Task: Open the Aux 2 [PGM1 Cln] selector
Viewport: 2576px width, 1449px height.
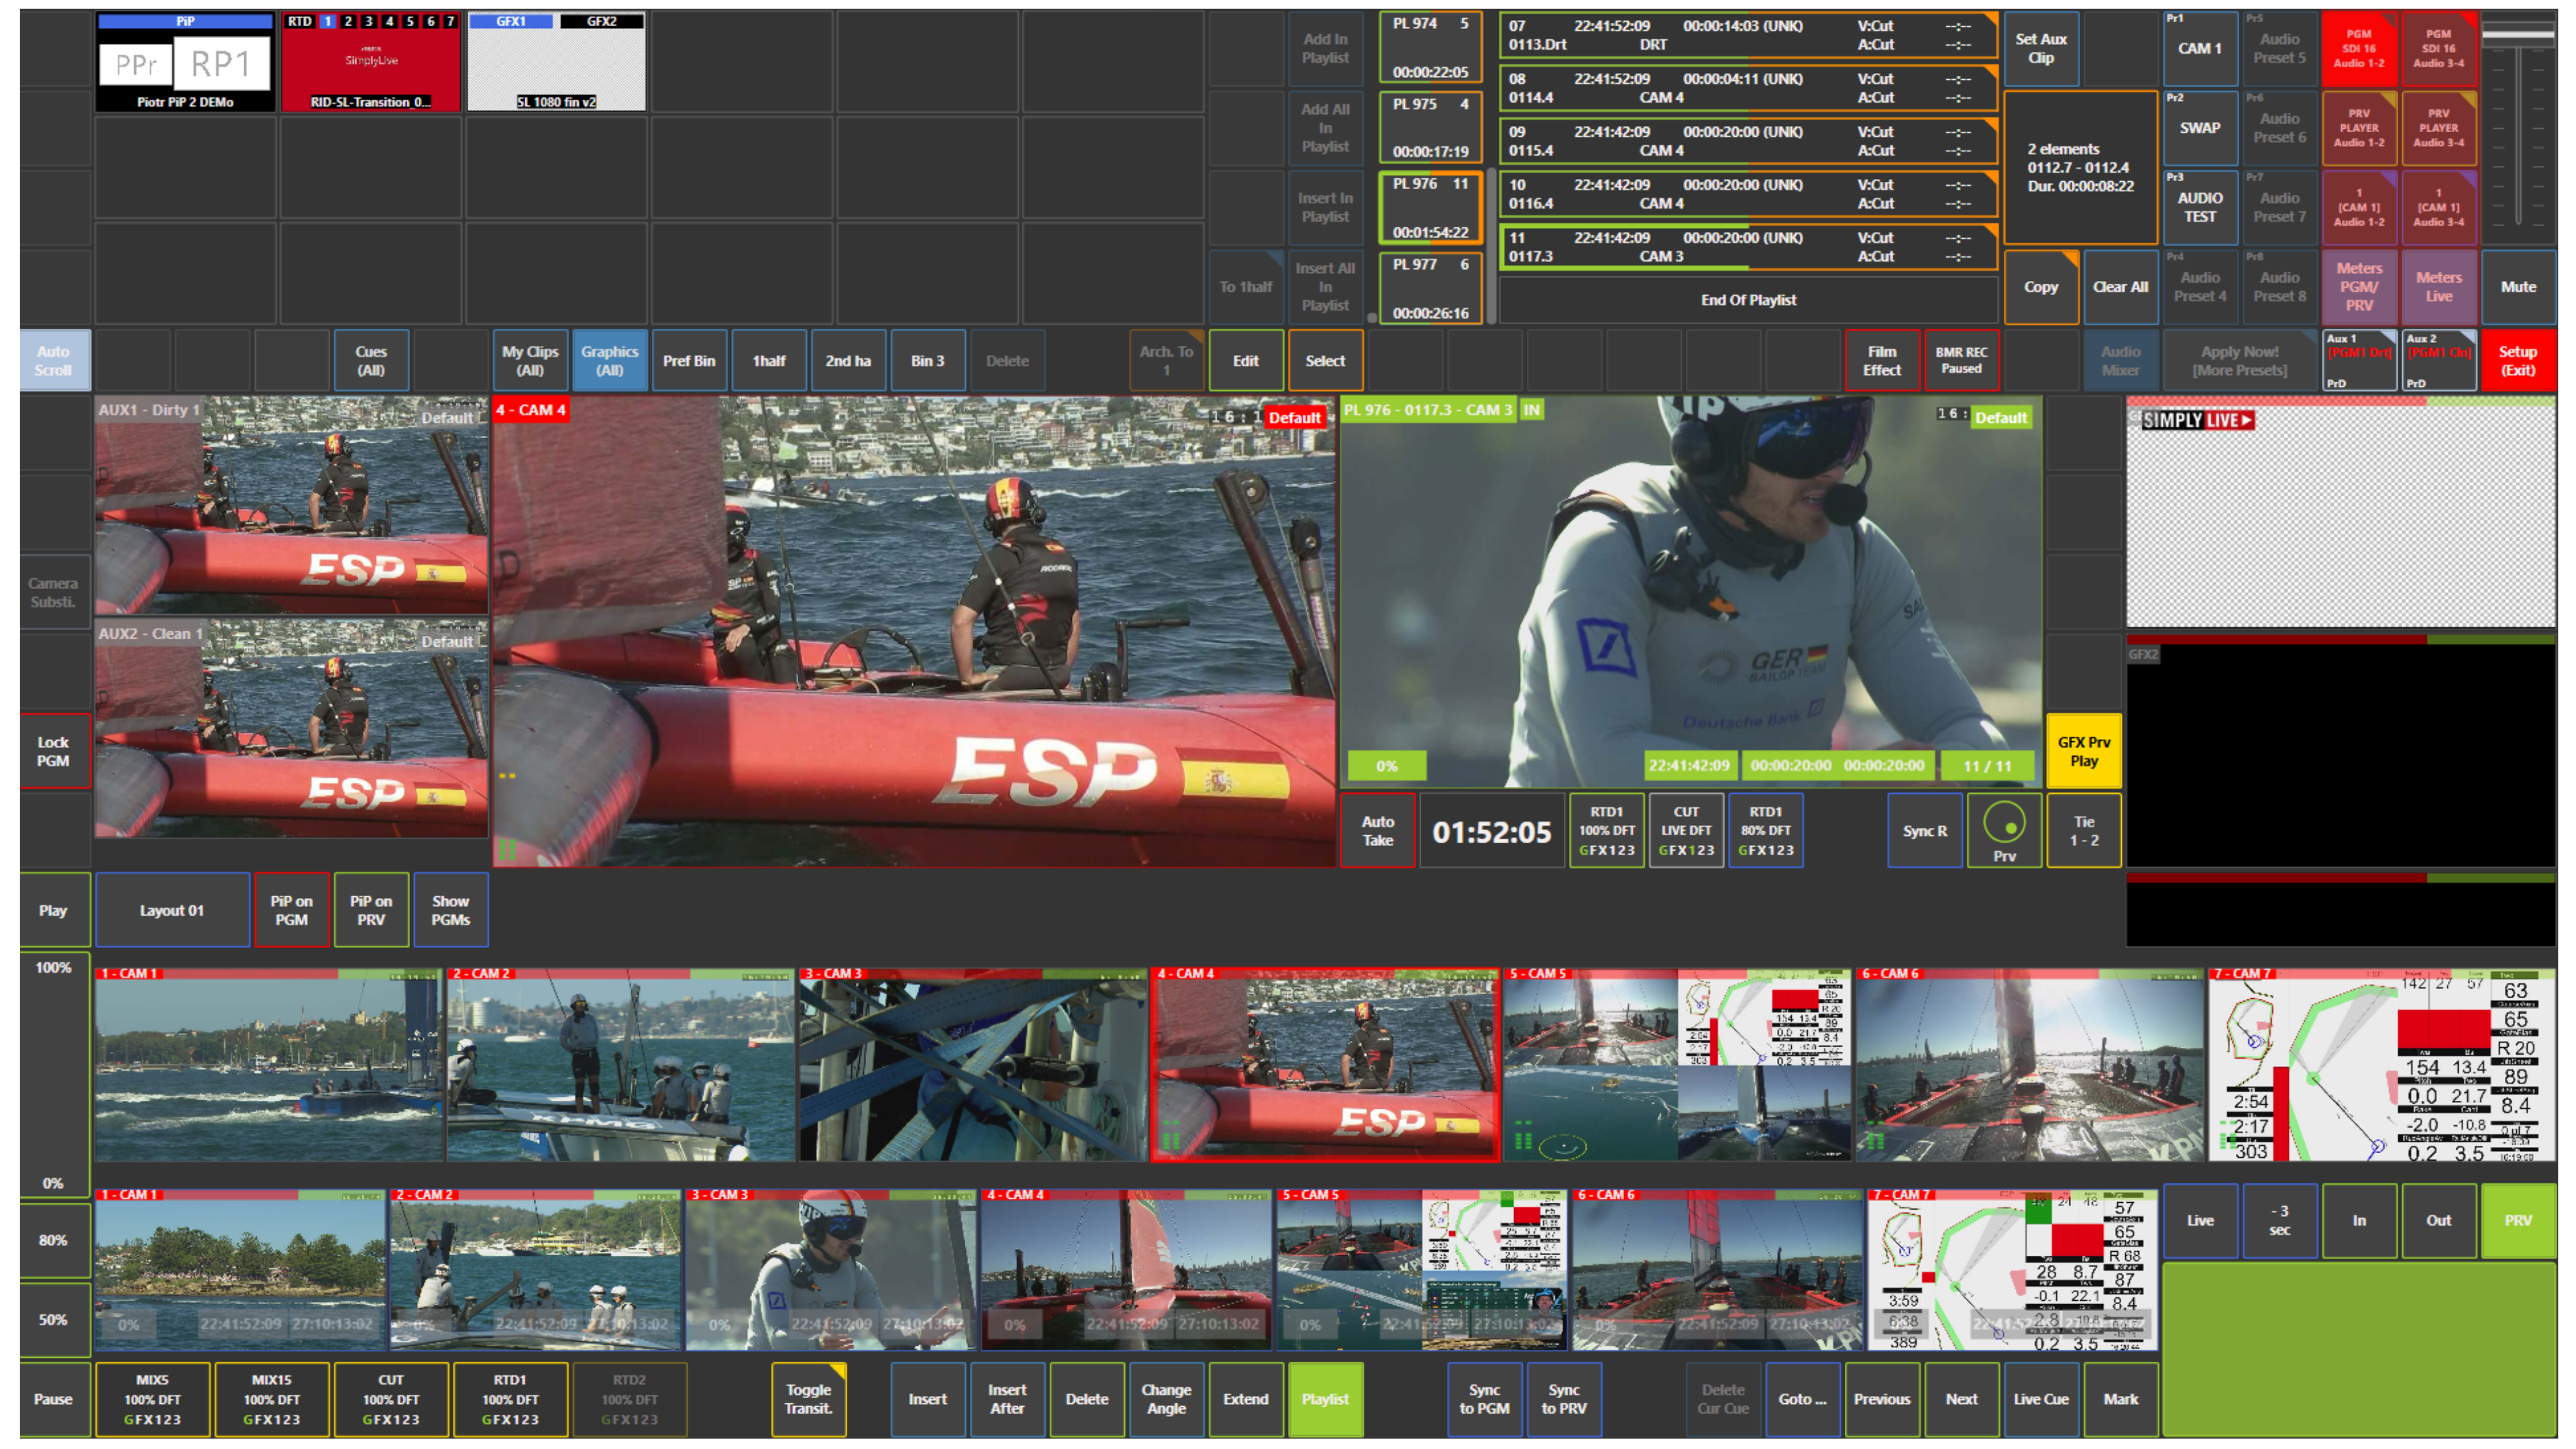Action: point(2439,360)
